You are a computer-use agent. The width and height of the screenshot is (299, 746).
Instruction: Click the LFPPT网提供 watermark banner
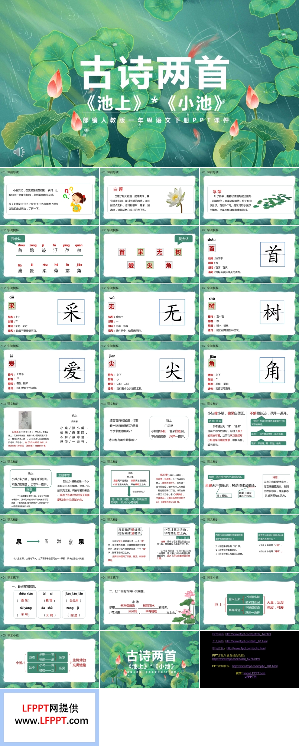coord(50,714)
